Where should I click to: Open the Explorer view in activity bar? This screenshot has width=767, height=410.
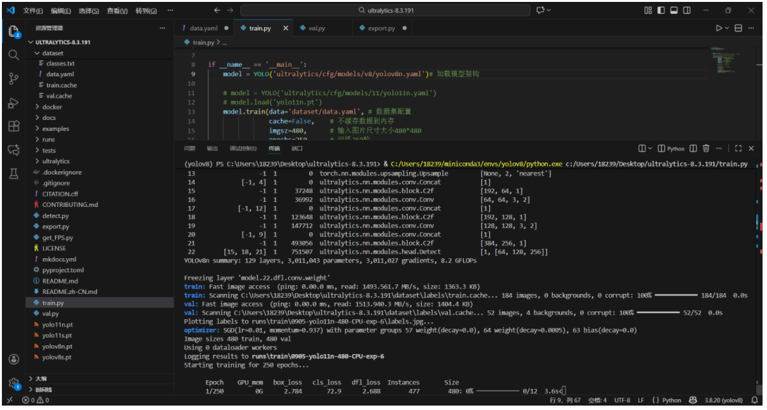click(x=13, y=32)
